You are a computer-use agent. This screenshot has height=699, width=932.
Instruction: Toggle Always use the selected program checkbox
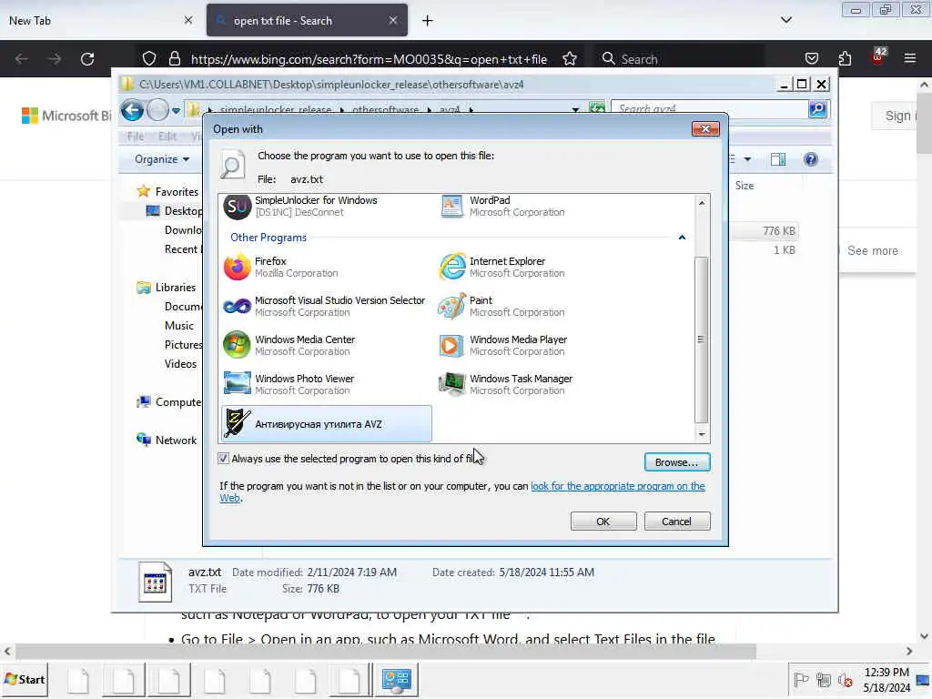click(224, 459)
